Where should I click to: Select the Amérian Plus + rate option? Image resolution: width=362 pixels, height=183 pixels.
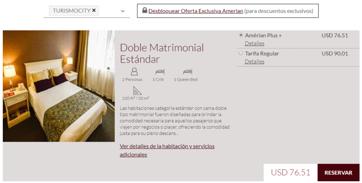coord(241,35)
